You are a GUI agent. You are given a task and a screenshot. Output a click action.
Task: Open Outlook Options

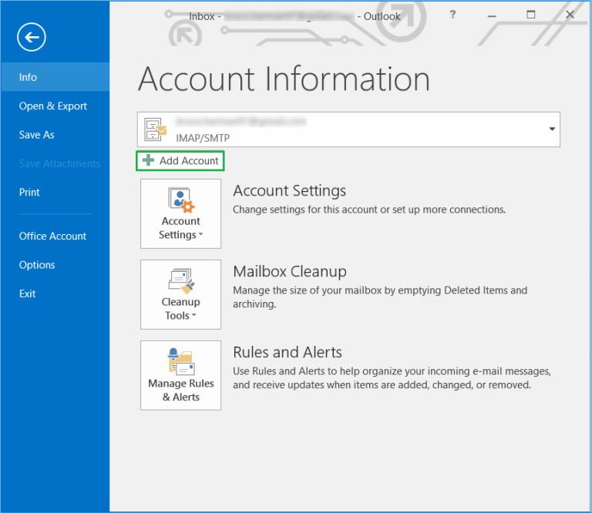(37, 265)
